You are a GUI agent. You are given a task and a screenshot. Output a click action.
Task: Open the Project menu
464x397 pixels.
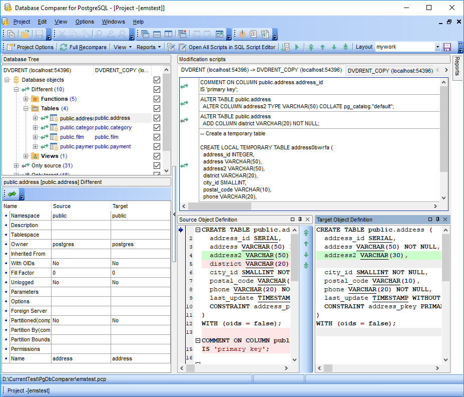(22, 22)
